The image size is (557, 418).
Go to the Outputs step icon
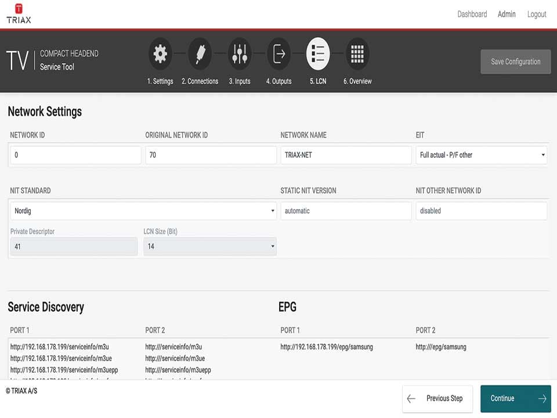[x=278, y=54]
